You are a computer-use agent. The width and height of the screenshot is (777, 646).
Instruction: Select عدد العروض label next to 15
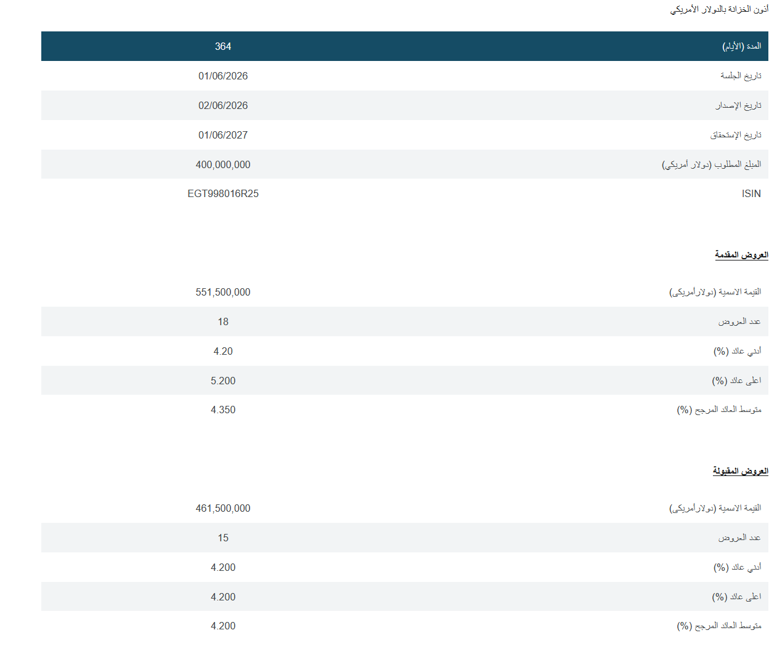point(739,538)
